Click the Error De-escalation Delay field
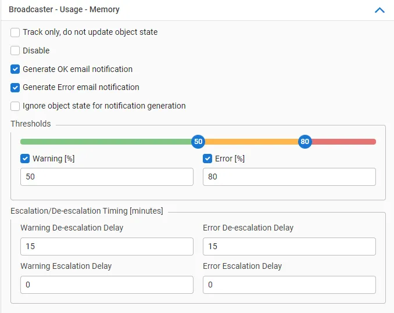The height and width of the screenshot is (313, 394). 289,246
